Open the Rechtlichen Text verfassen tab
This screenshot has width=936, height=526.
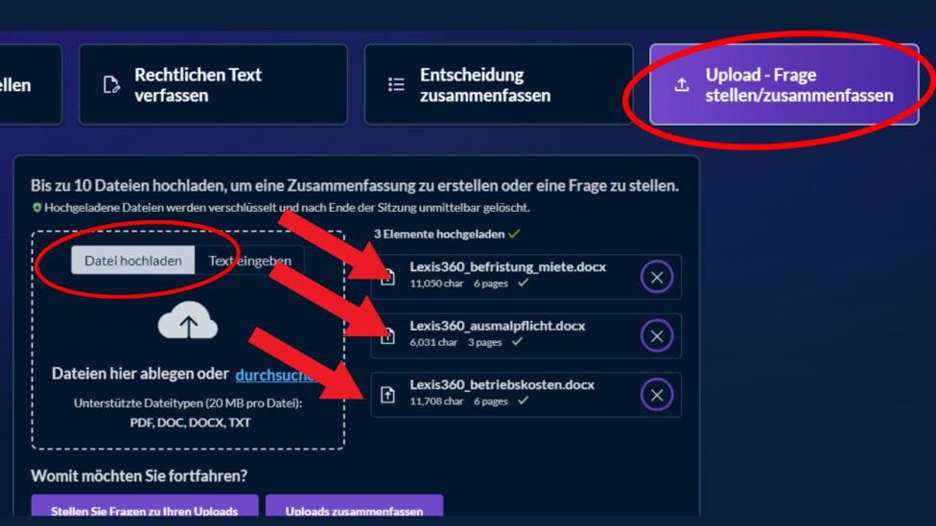(213, 84)
